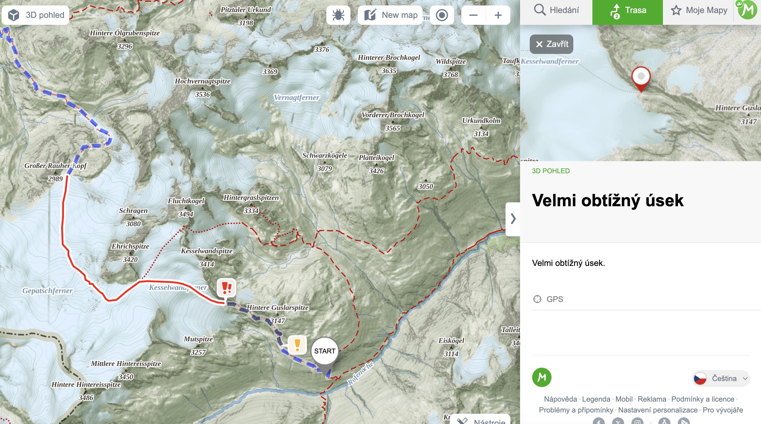The height and width of the screenshot is (424, 761).
Task: Zoom out the map with minus
Action: (x=473, y=15)
